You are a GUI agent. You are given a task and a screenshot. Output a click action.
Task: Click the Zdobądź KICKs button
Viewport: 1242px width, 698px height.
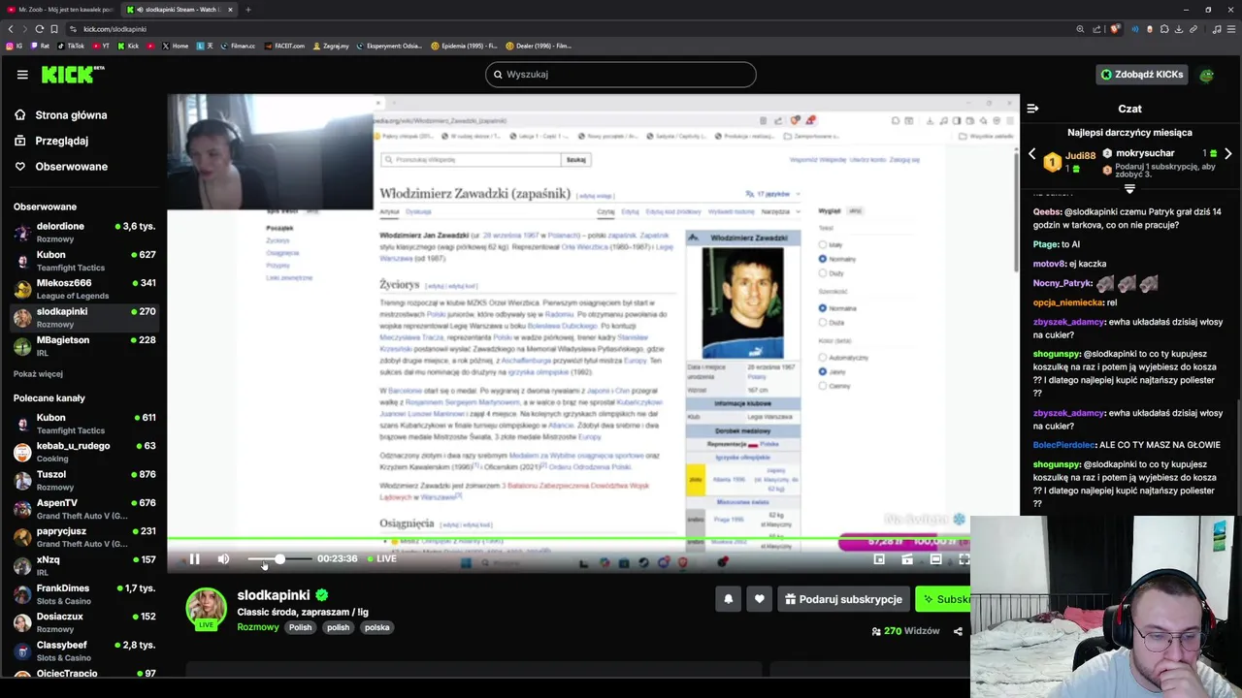pos(1141,75)
